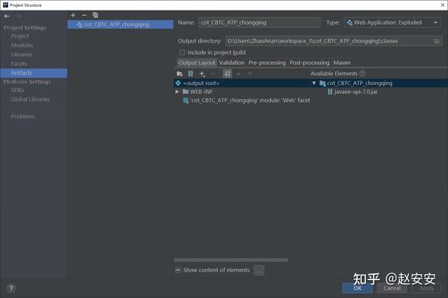This screenshot has height=298, width=448.
Task: Open the Type dropdown
Action: click(x=392, y=22)
